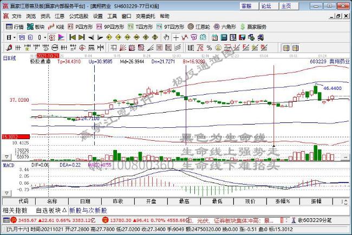The height and width of the screenshot is (235, 352).
Task: Open the 板块 sector view
Action: point(35,27)
